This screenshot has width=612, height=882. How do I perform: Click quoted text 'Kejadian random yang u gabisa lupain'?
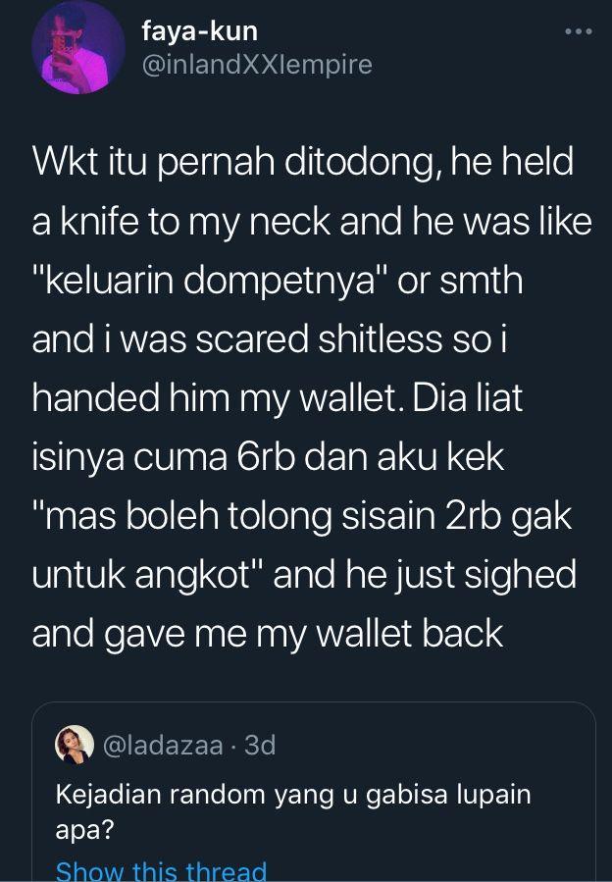tap(293, 796)
